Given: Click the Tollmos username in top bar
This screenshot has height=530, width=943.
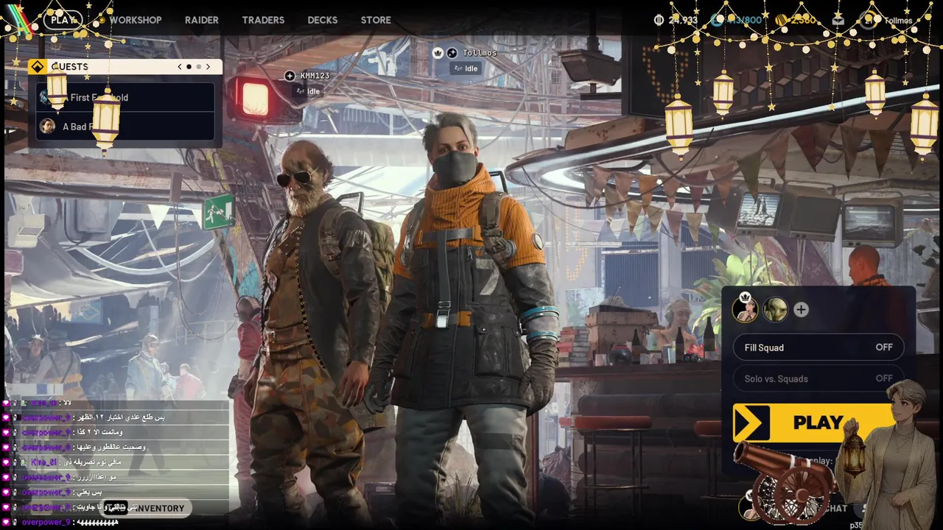Looking at the screenshot, I should click(x=898, y=21).
